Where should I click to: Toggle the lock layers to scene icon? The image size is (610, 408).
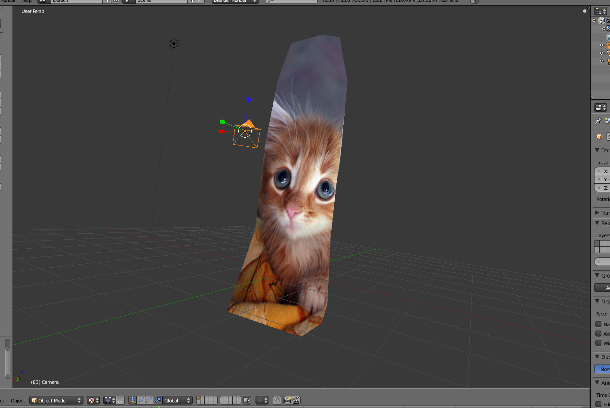click(247, 400)
